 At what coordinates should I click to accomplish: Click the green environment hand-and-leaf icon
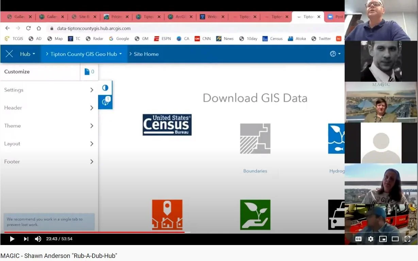(255, 214)
